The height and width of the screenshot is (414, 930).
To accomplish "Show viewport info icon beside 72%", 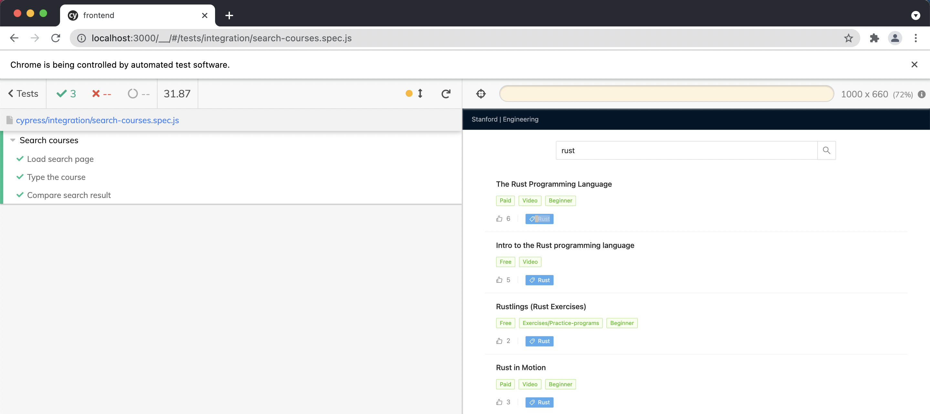I will point(921,94).
